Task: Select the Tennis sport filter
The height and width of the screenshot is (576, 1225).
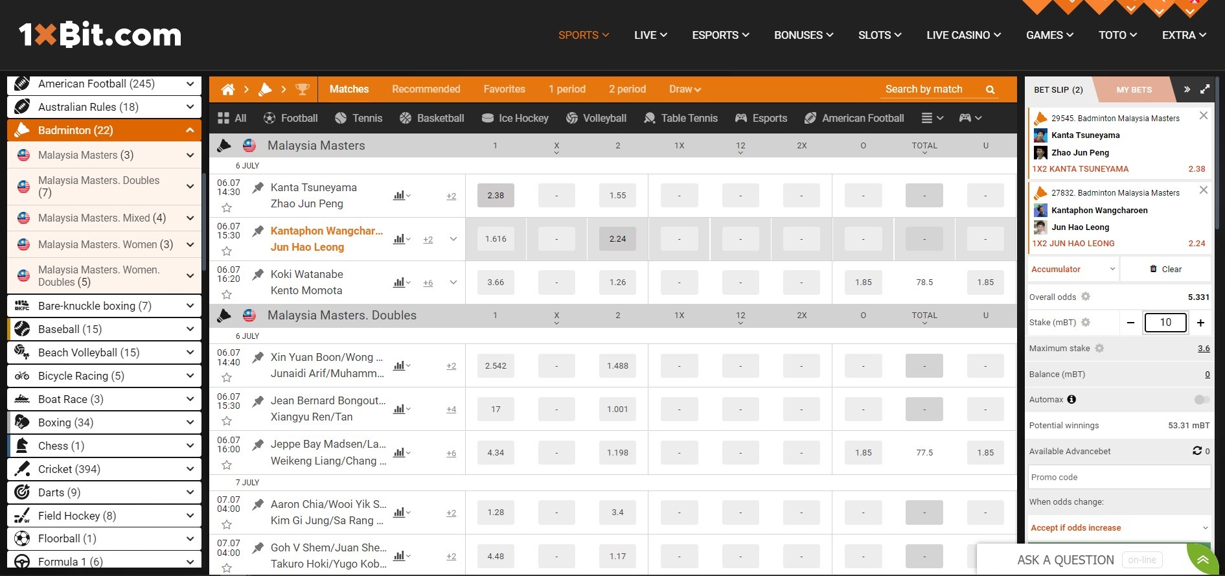Action: (x=358, y=118)
